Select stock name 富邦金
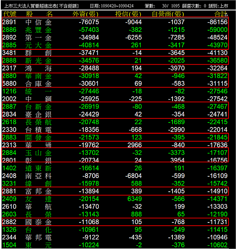The height and width of the screenshot is (249, 236). pyautogui.click(x=39, y=191)
